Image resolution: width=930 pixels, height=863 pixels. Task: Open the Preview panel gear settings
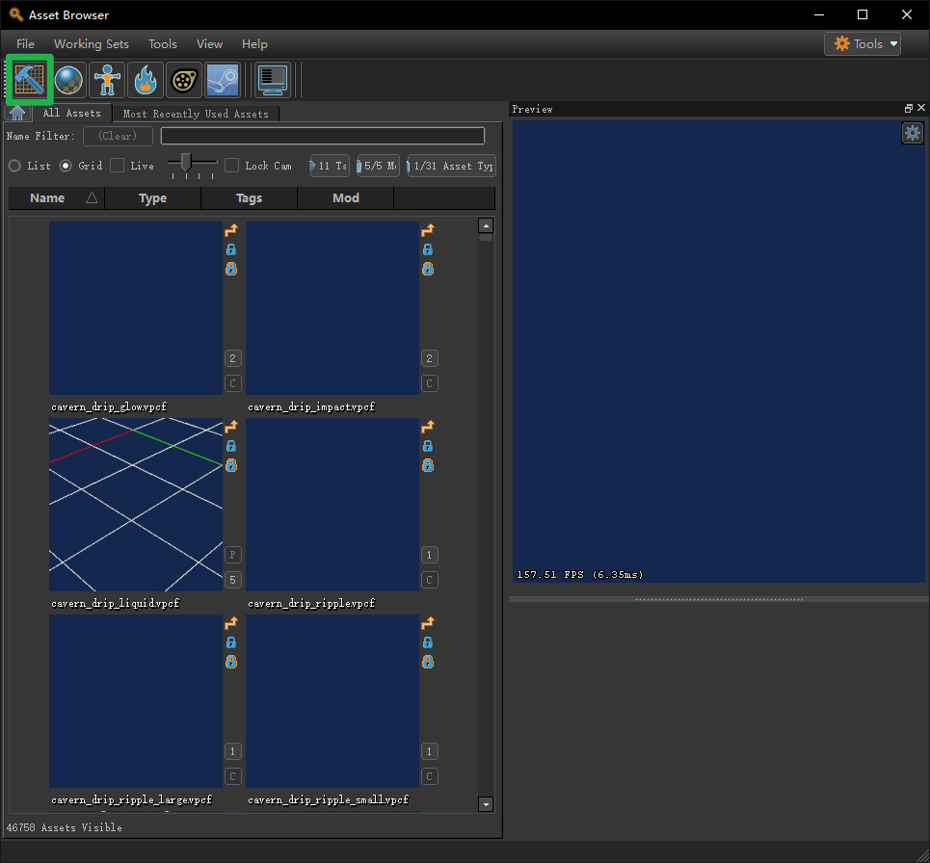913,133
